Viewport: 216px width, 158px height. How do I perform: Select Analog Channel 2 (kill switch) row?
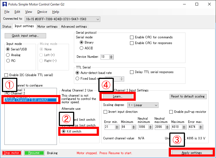(31, 100)
